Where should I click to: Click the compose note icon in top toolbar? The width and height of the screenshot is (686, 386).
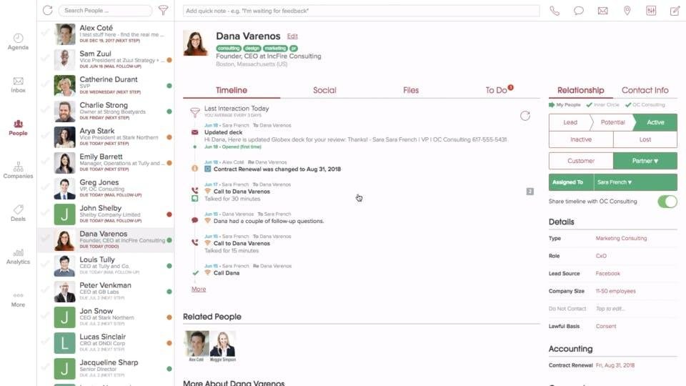675,11
